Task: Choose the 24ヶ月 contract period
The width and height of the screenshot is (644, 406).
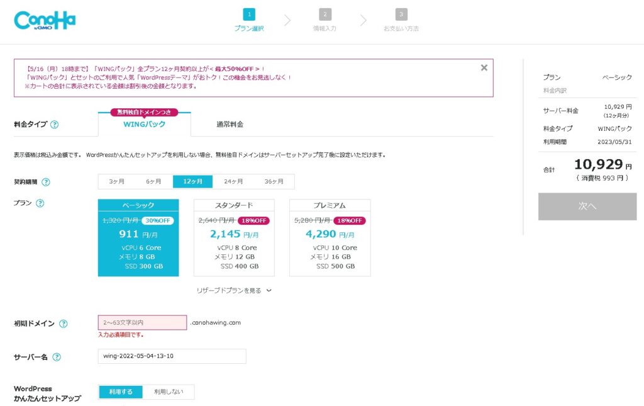Action: [x=233, y=181]
